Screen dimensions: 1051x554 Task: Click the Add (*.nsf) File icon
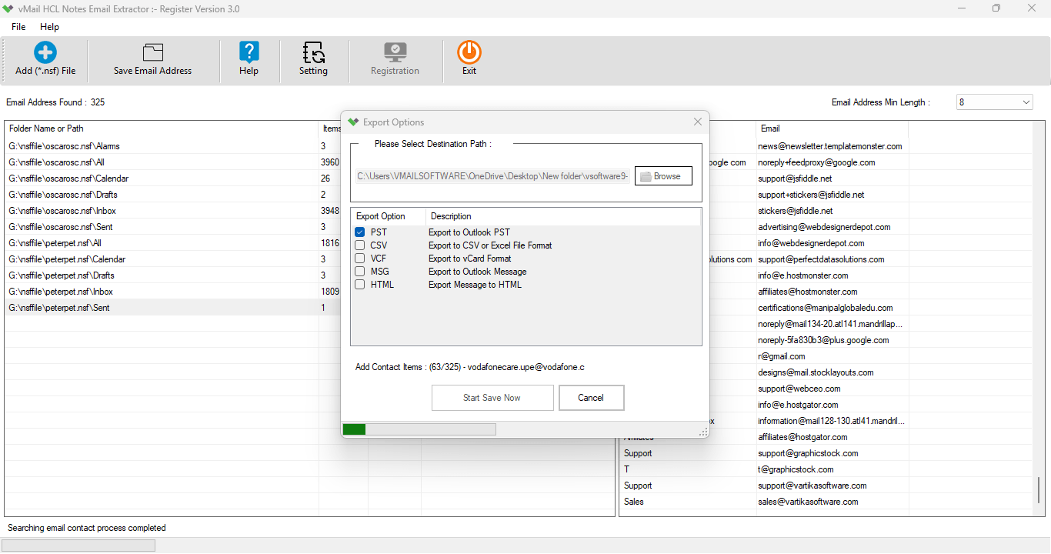pyautogui.click(x=45, y=52)
